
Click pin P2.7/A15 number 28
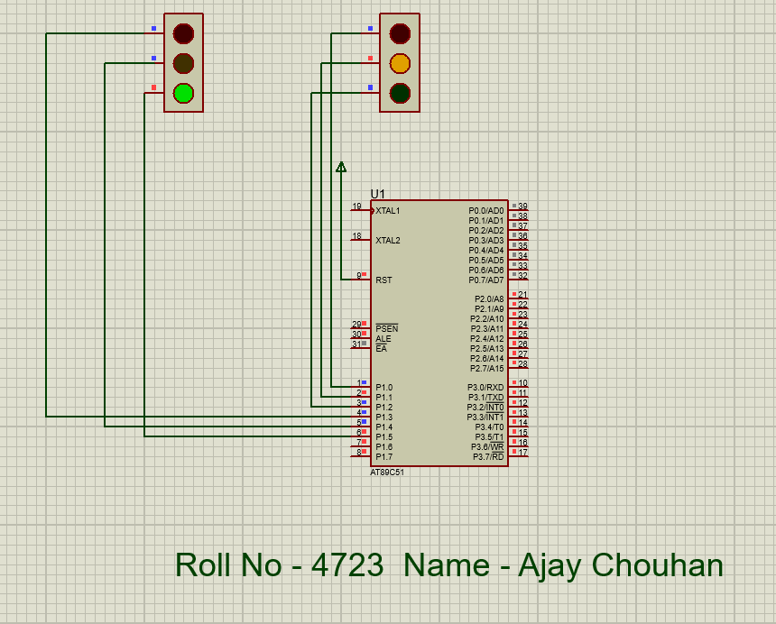(x=519, y=367)
